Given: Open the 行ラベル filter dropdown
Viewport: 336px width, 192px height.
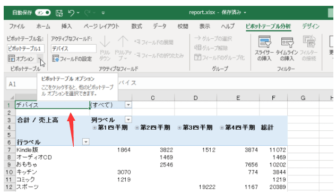Looking at the screenshot, I should tap(85, 142).
